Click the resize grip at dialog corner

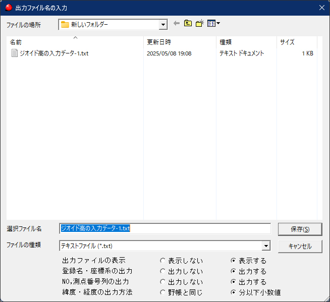[326, 298]
